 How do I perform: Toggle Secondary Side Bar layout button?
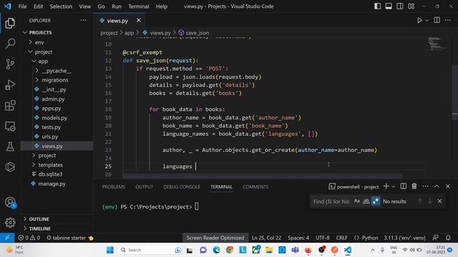click(399, 6)
